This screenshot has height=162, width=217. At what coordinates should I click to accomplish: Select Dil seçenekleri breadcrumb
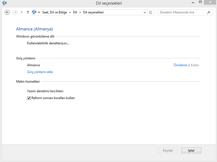click(x=93, y=12)
